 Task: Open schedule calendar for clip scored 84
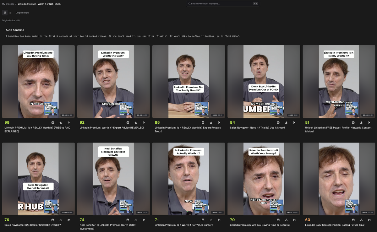tap(278, 122)
